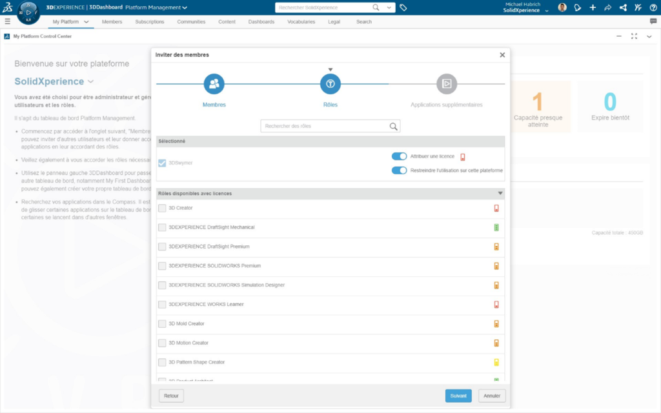The image size is (661, 413).
Task: Click the 3D Pattern Shape Creator license icon
Action: (x=496, y=362)
